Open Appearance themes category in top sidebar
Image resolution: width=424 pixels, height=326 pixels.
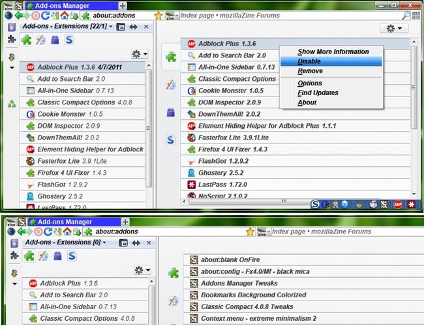tap(41, 40)
